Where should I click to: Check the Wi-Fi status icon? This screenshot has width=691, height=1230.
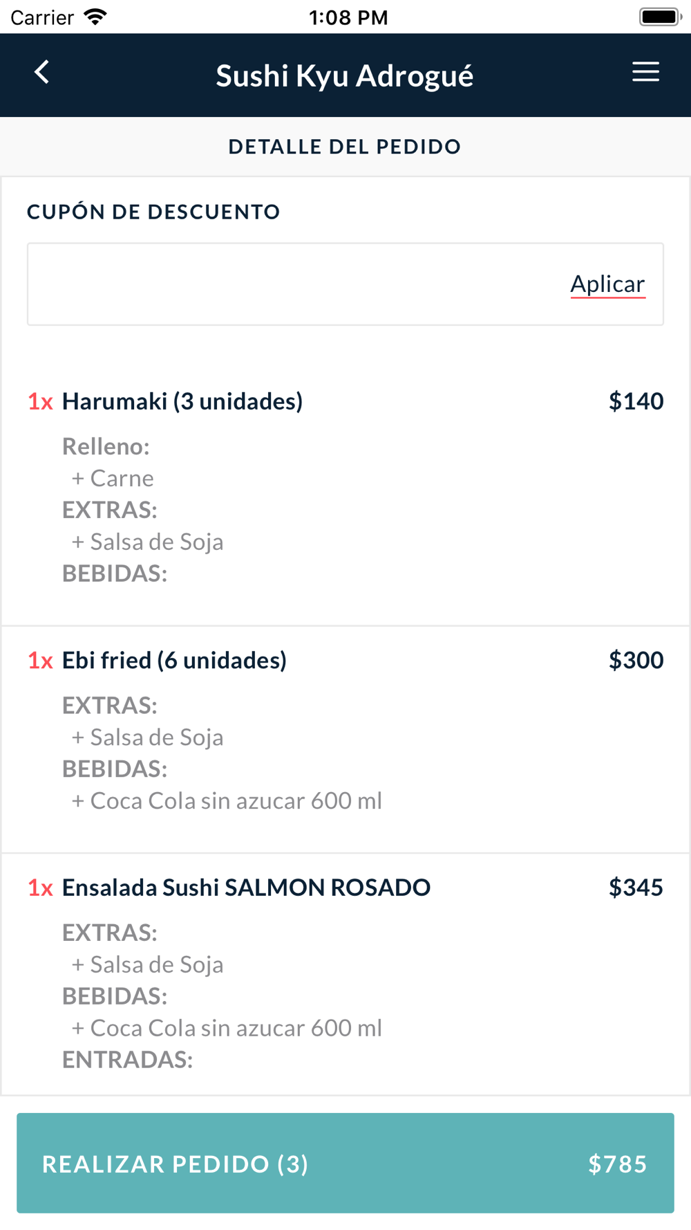pos(95,17)
